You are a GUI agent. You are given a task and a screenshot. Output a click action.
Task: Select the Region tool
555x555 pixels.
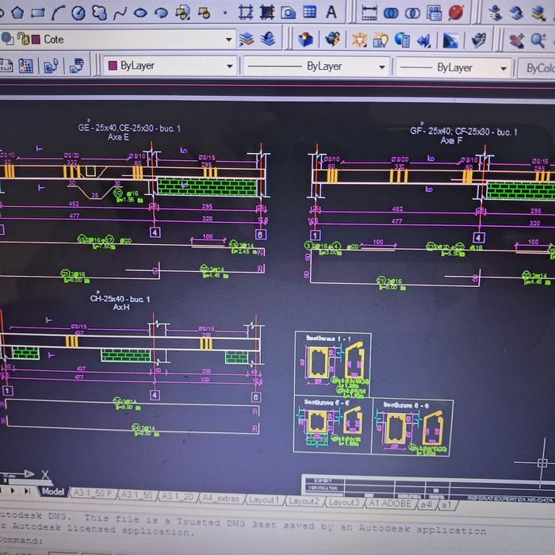point(288,13)
